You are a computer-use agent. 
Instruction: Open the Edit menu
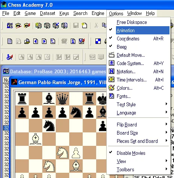click(x=17, y=13)
